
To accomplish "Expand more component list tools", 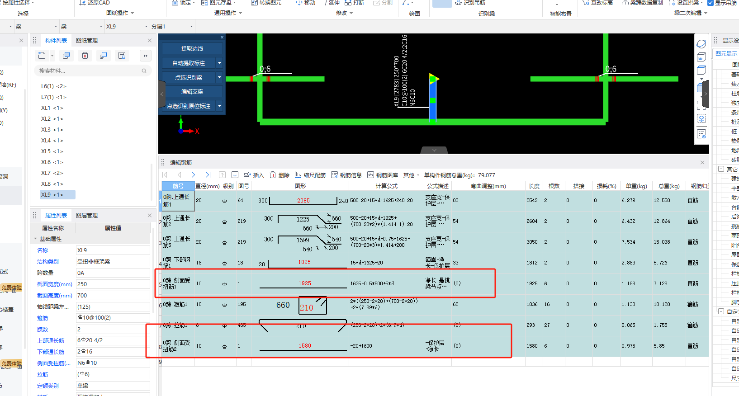I will 146,56.
